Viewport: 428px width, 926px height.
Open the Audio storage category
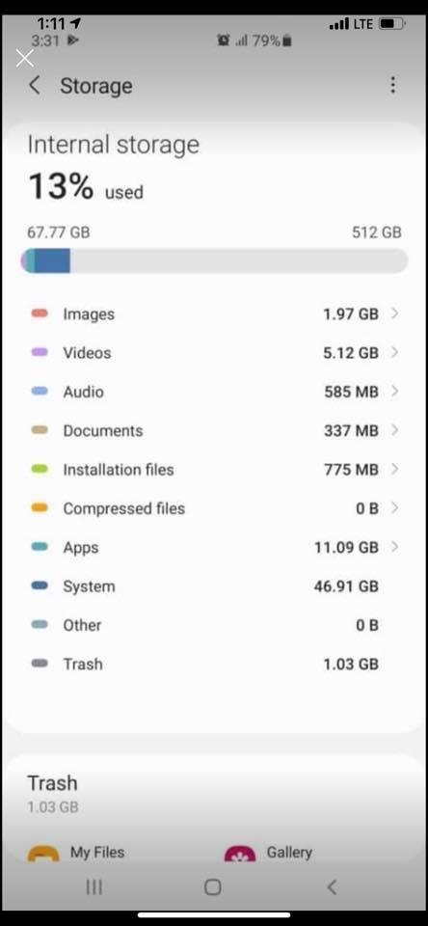point(214,392)
